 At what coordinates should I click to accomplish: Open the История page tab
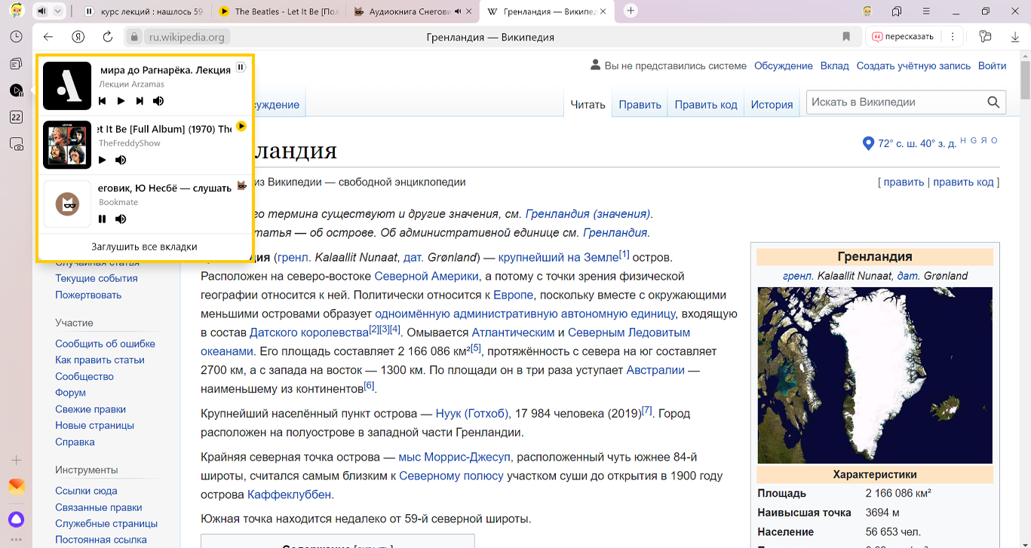point(772,105)
